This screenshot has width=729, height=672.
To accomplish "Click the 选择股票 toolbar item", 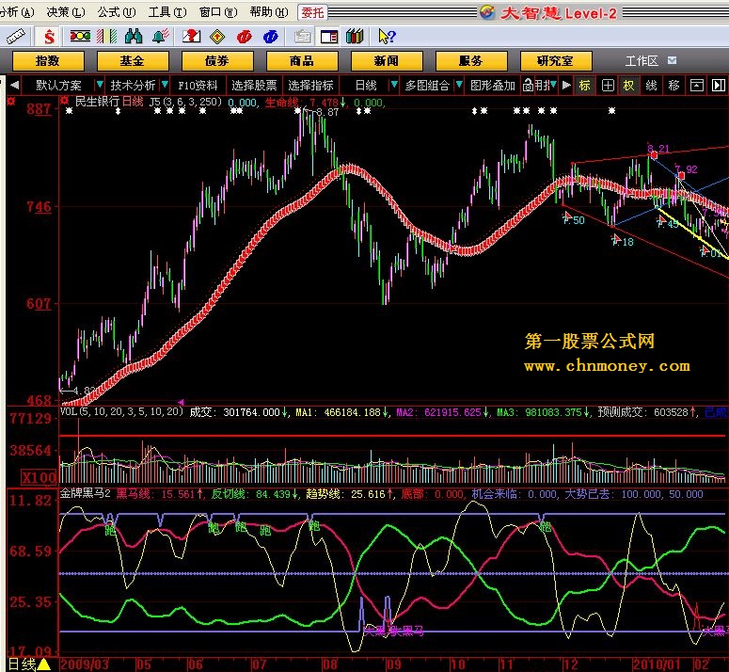I will pyautogui.click(x=254, y=86).
